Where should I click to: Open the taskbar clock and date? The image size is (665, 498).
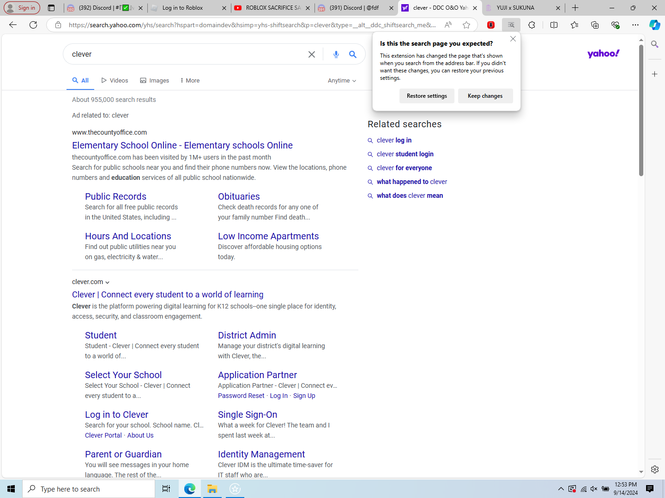[x=626, y=489]
